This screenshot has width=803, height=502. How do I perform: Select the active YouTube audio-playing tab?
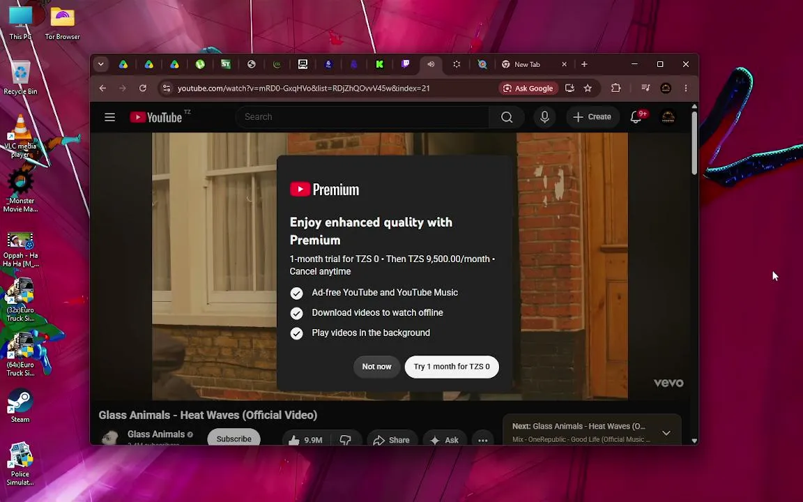pos(431,64)
